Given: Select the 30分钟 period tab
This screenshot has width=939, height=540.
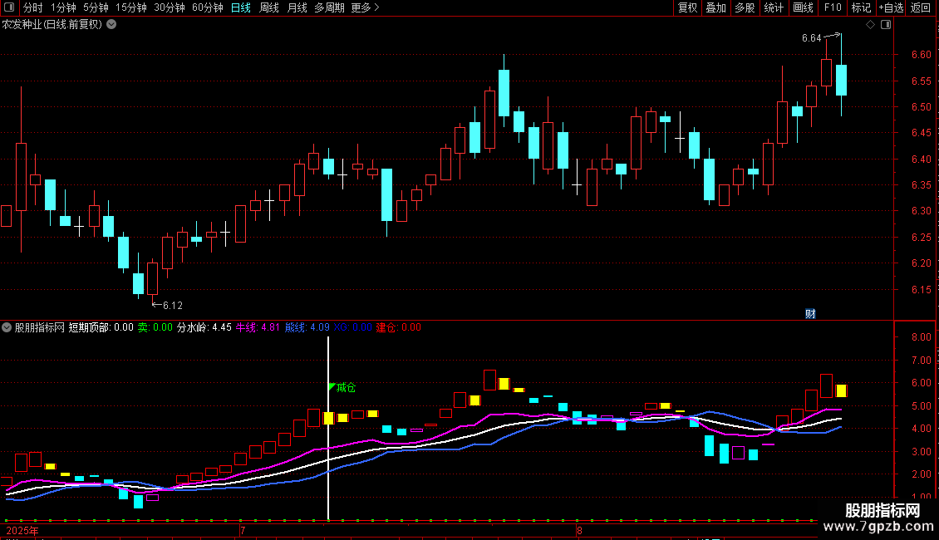Looking at the screenshot, I should (x=170, y=7).
